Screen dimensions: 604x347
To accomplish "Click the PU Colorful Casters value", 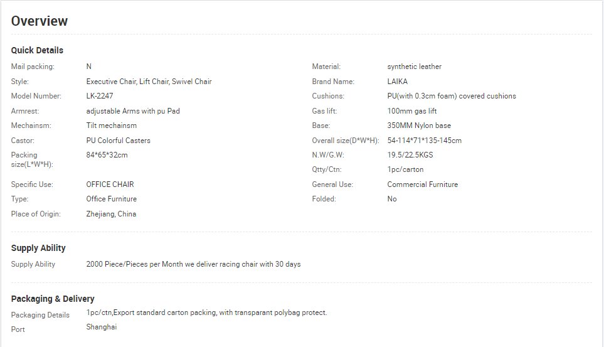I will pos(118,141).
